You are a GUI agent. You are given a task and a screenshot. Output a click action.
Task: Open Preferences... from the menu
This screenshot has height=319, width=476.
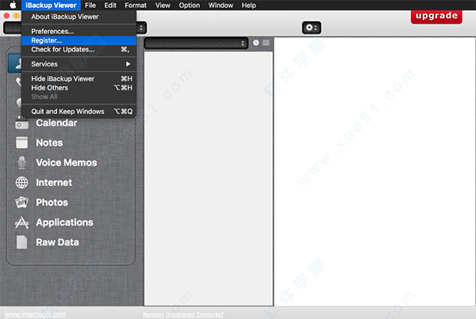(79, 31)
